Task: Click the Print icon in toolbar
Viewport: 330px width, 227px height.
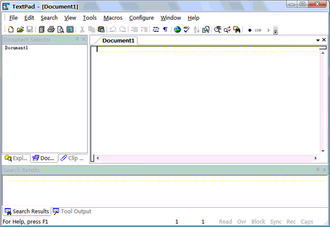Action: (51, 29)
